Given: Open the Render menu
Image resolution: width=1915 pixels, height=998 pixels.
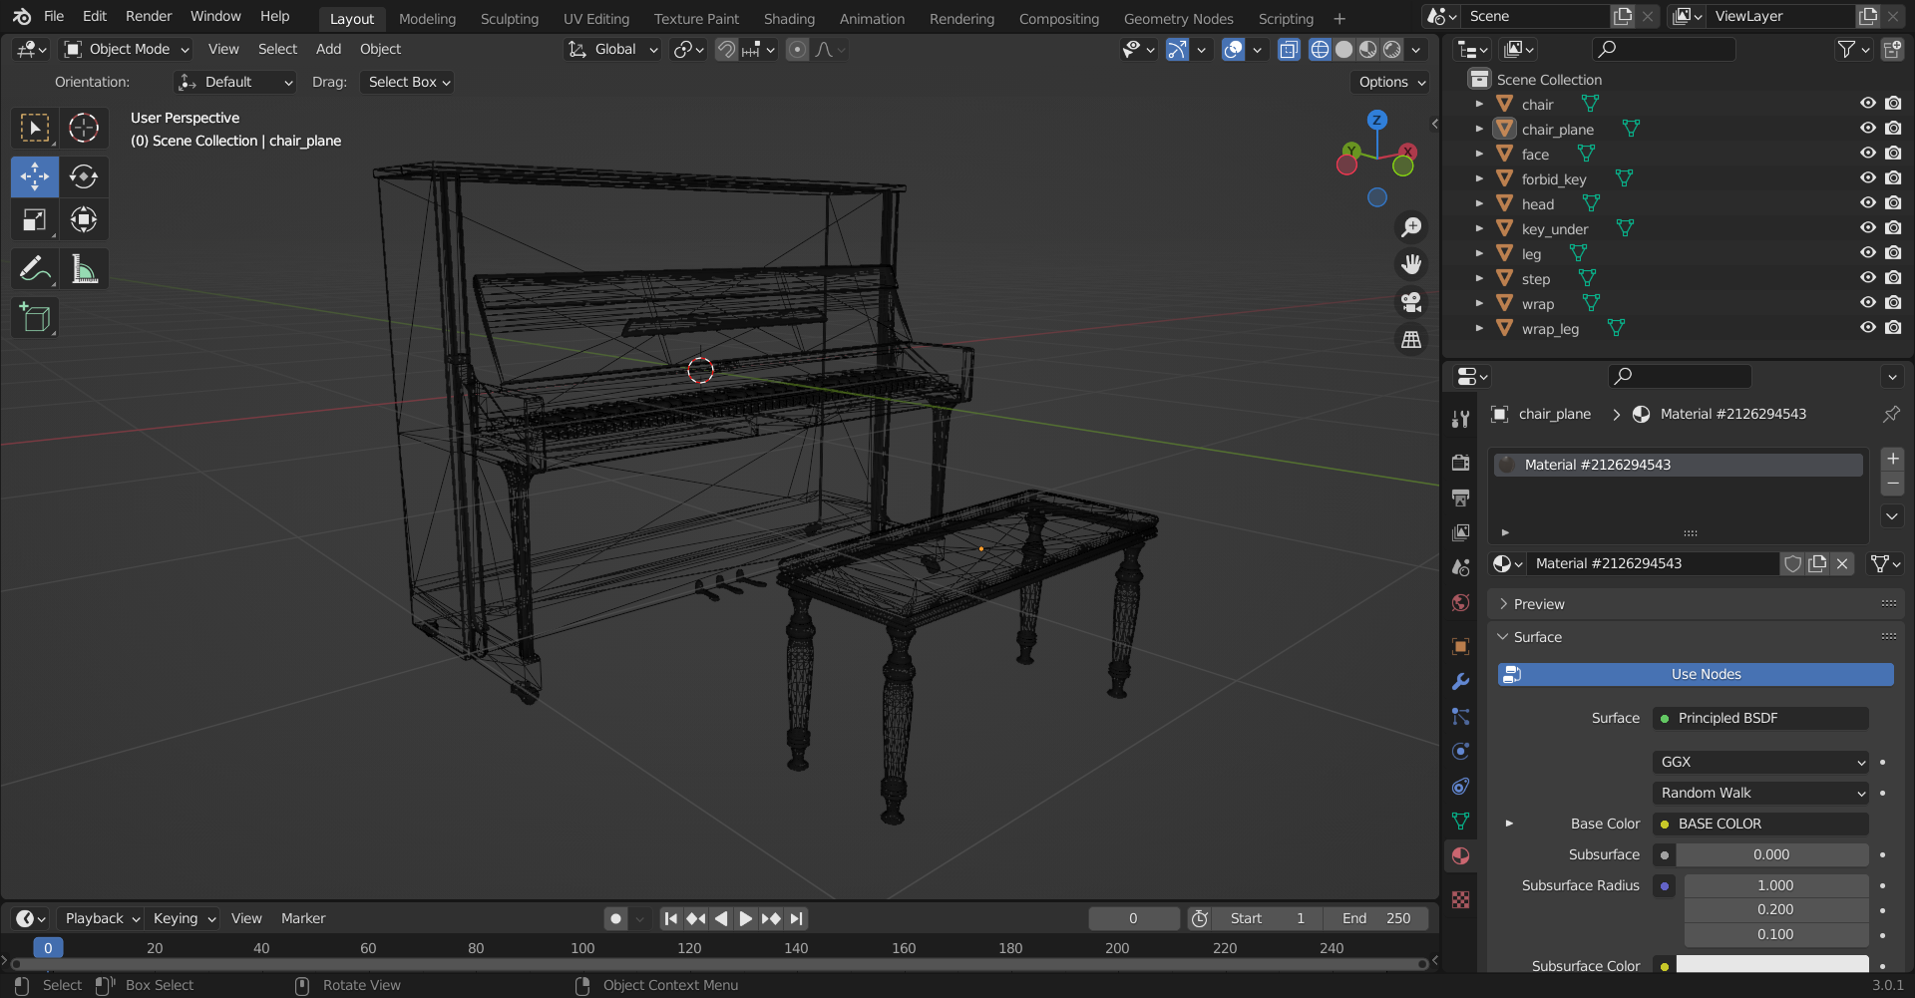Looking at the screenshot, I should point(148,16).
